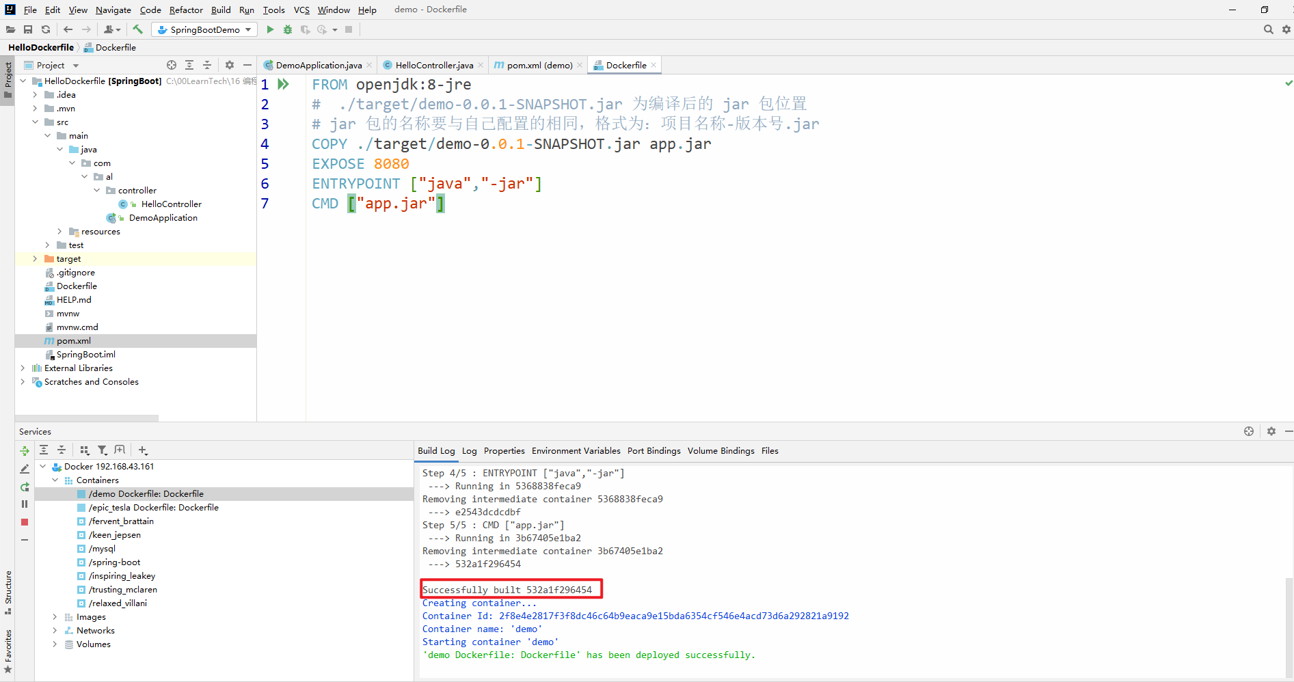Image resolution: width=1294 pixels, height=682 pixels.
Task: Click the Open file toolbar icon
Action: 10,29
